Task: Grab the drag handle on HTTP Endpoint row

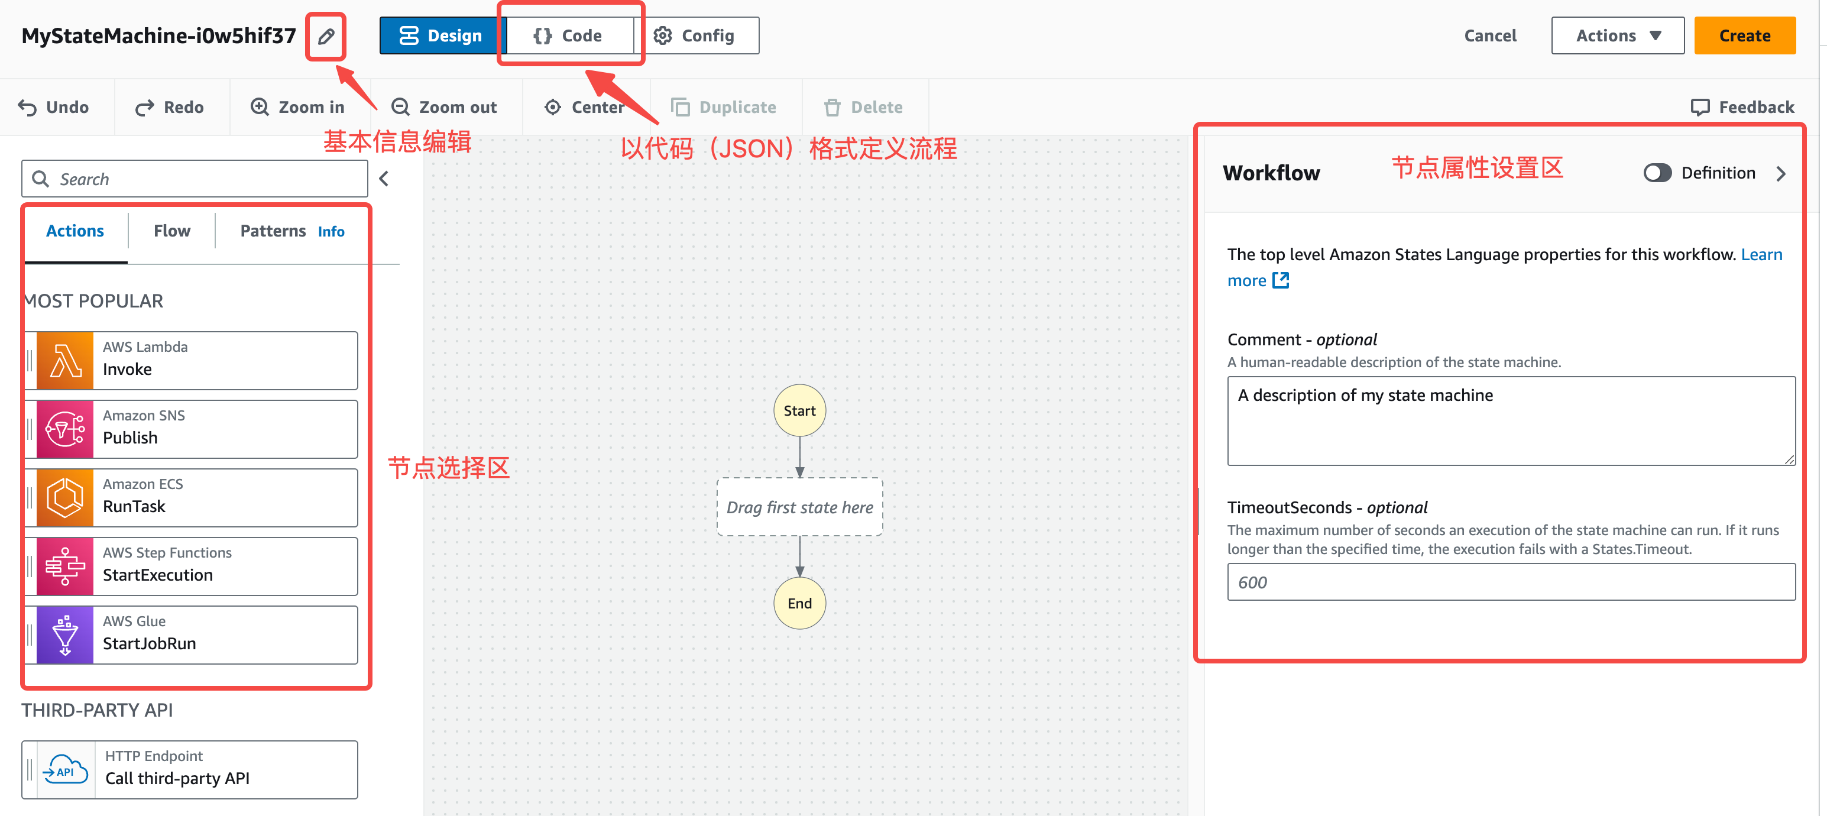Action: (30, 770)
